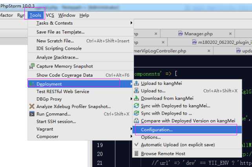Click line number 21 in gutter

[x=100, y=163]
